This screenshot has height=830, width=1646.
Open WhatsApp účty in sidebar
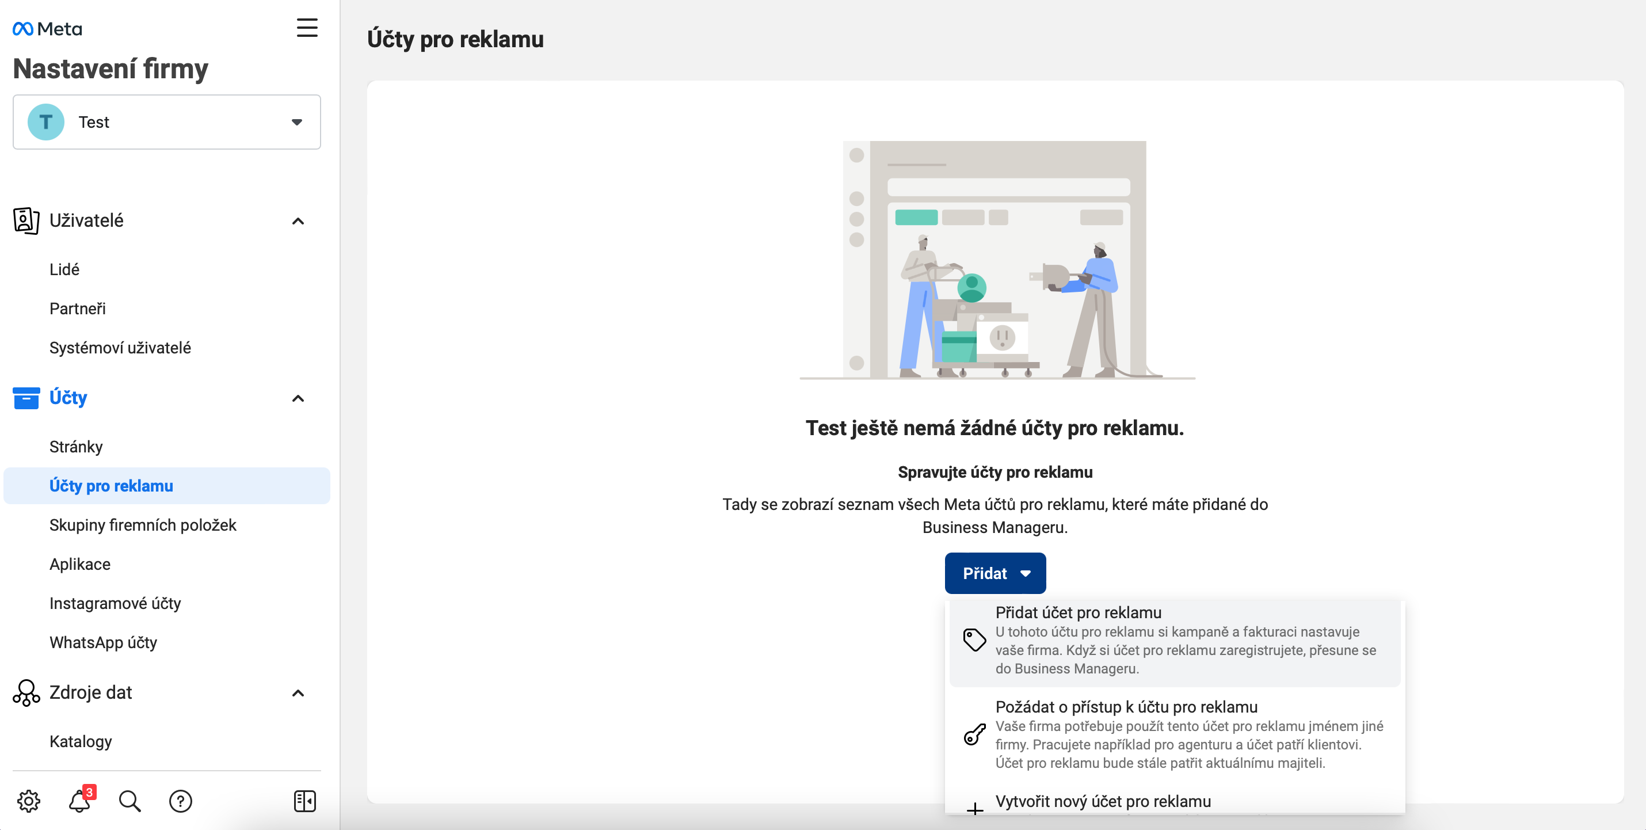coord(104,642)
